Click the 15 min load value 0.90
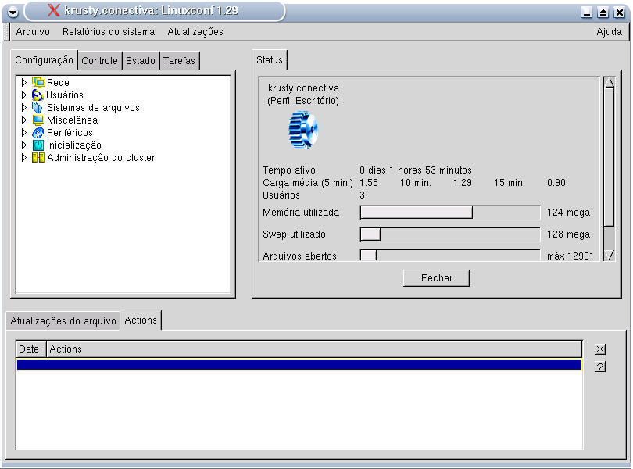This screenshot has height=469, width=633. point(556,183)
